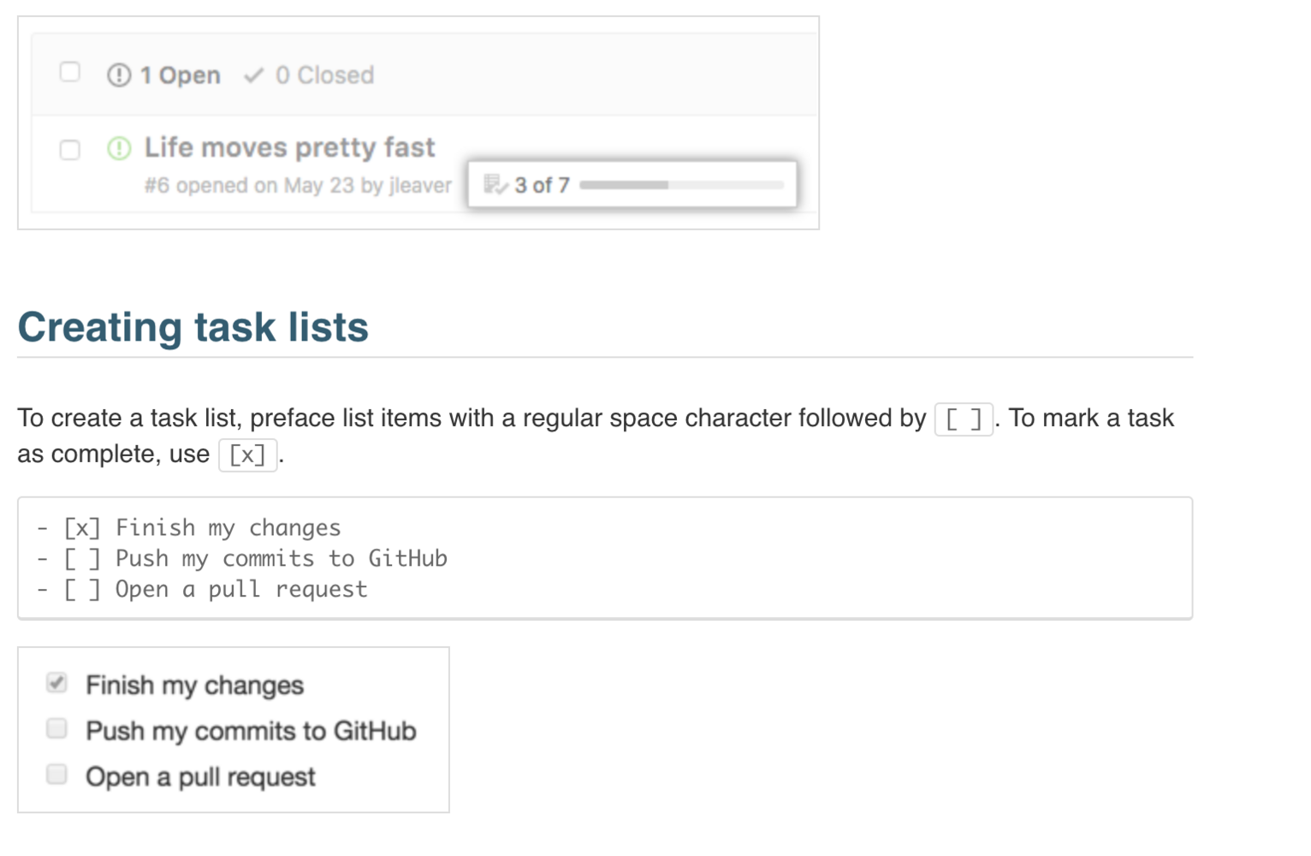Click the open-issue icon beside "1 Open"

coord(119,75)
